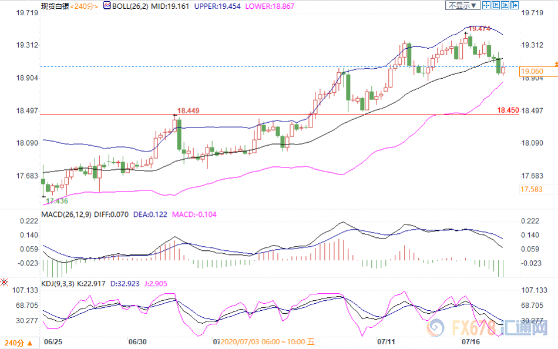Click the red sun icon beside KDJ
This screenshot has width=558, height=349.
4,283
